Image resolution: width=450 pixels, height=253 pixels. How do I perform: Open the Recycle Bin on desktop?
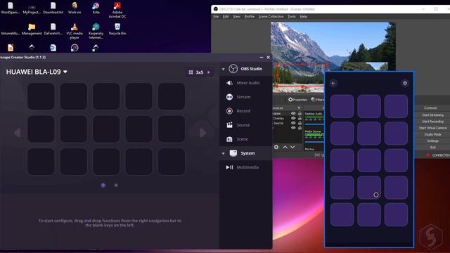coord(117,29)
